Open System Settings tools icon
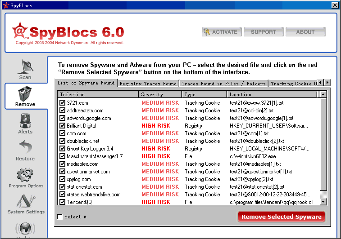 (26, 201)
